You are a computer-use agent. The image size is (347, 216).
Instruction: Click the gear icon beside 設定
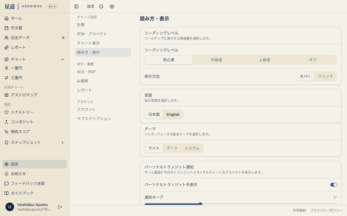[x=7, y=164]
